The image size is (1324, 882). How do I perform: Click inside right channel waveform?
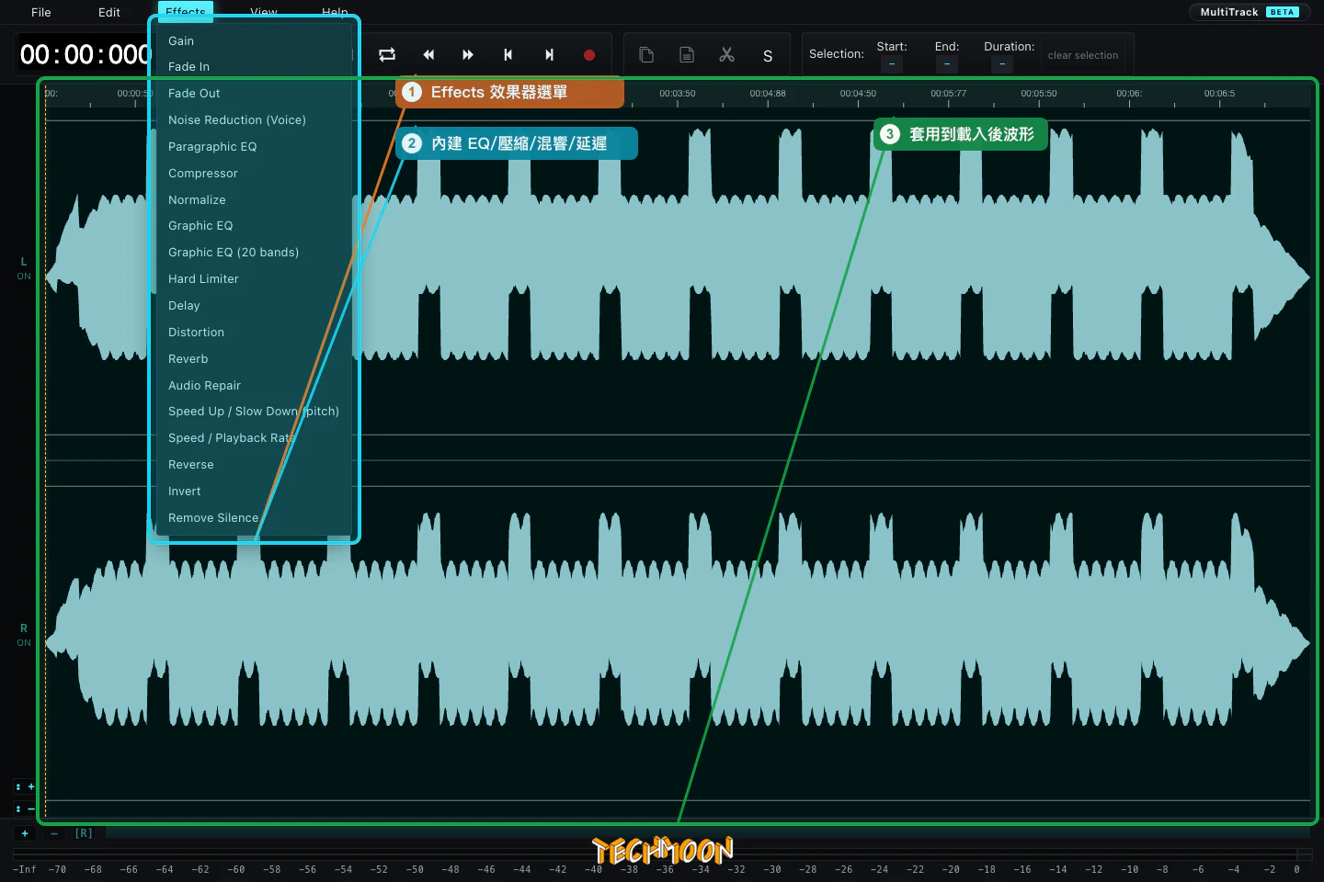click(678, 643)
